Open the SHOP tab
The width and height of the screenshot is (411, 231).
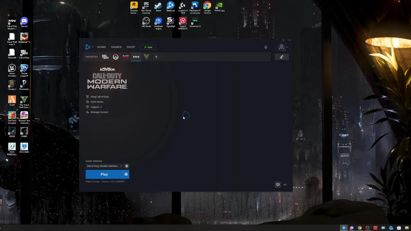pos(131,47)
